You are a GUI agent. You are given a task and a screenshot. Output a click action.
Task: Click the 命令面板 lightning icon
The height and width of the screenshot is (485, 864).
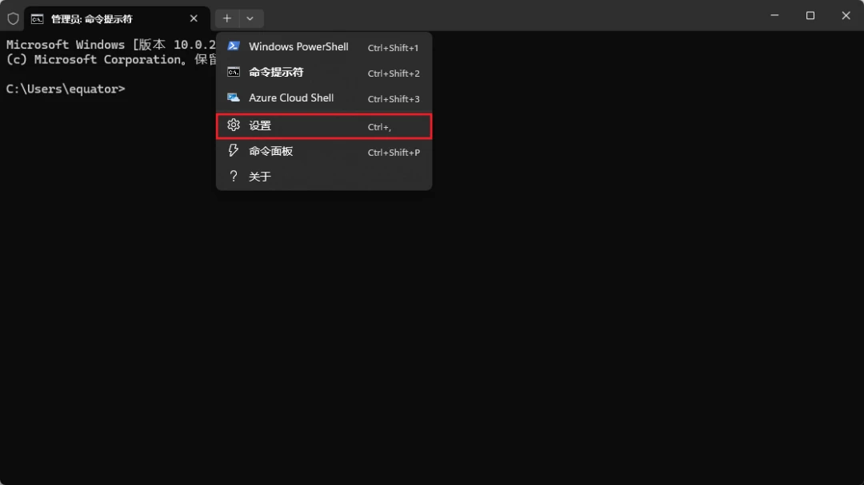point(234,150)
